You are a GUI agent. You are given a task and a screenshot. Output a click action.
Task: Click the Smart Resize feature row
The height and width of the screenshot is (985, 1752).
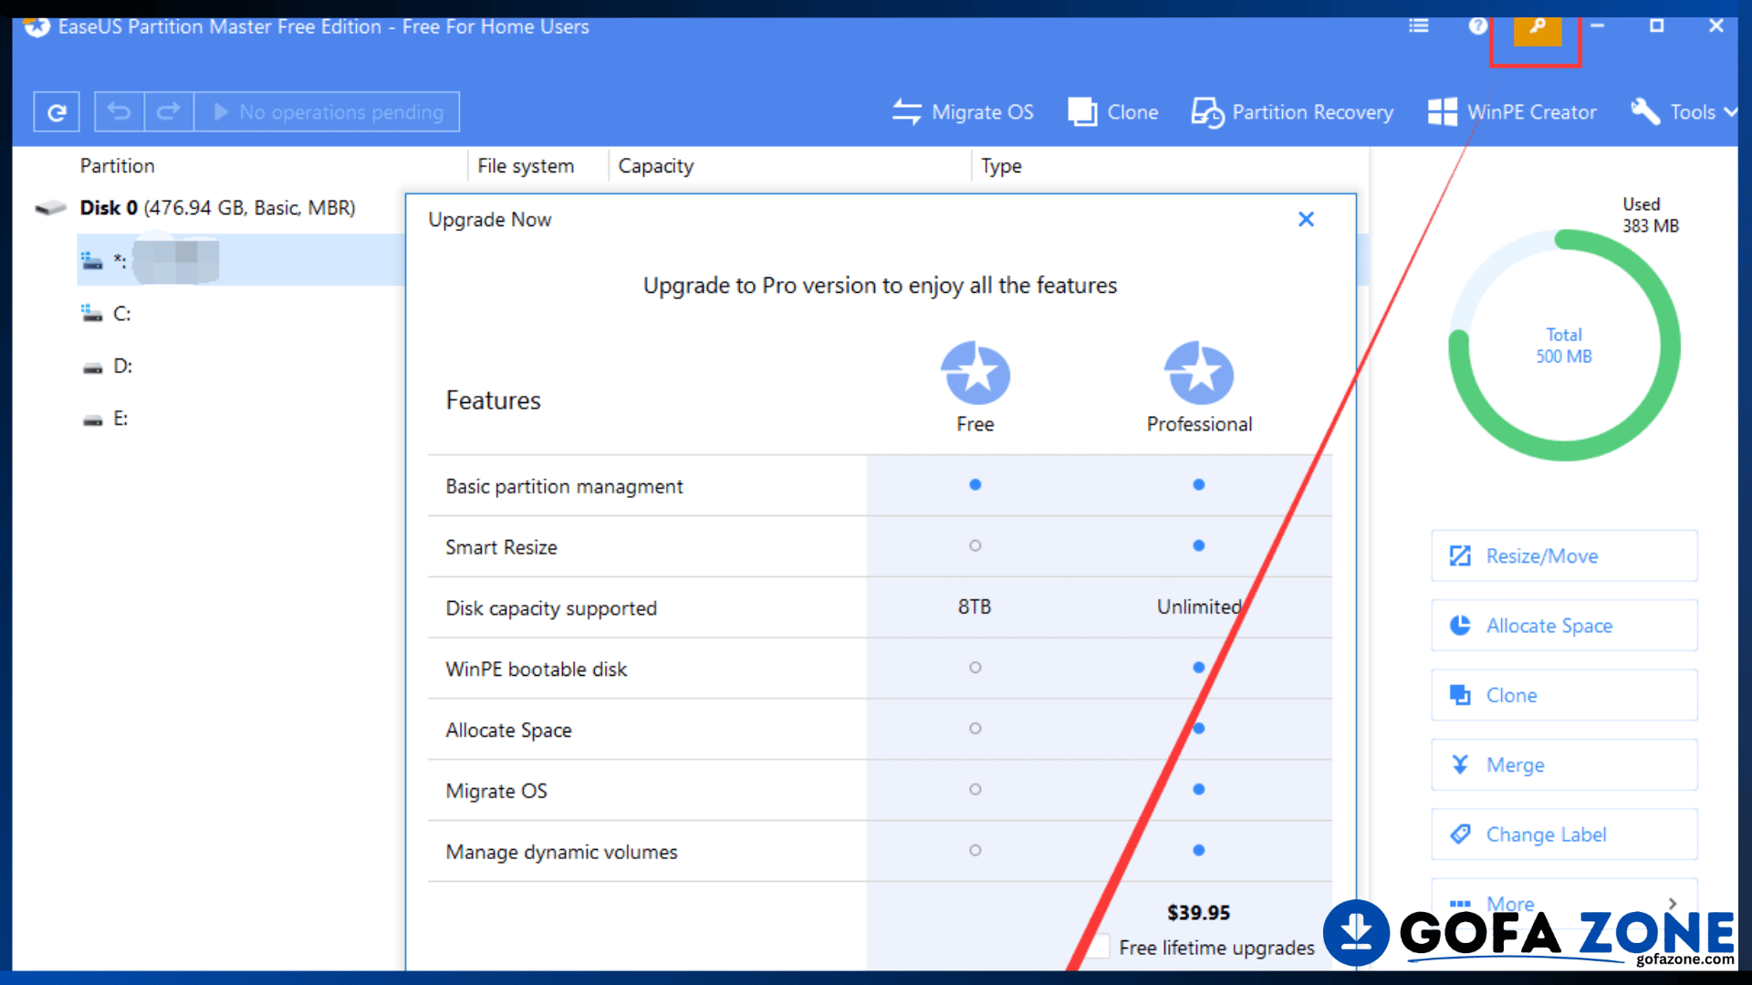coord(880,547)
